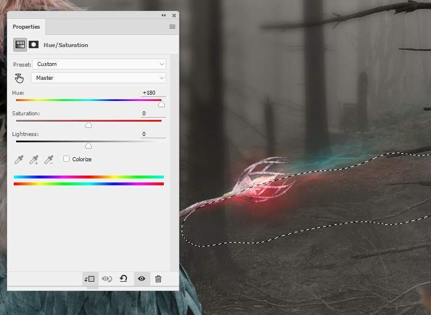Collapse the panel with double-arrow icon
431x315 pixels.
(164, 15)
